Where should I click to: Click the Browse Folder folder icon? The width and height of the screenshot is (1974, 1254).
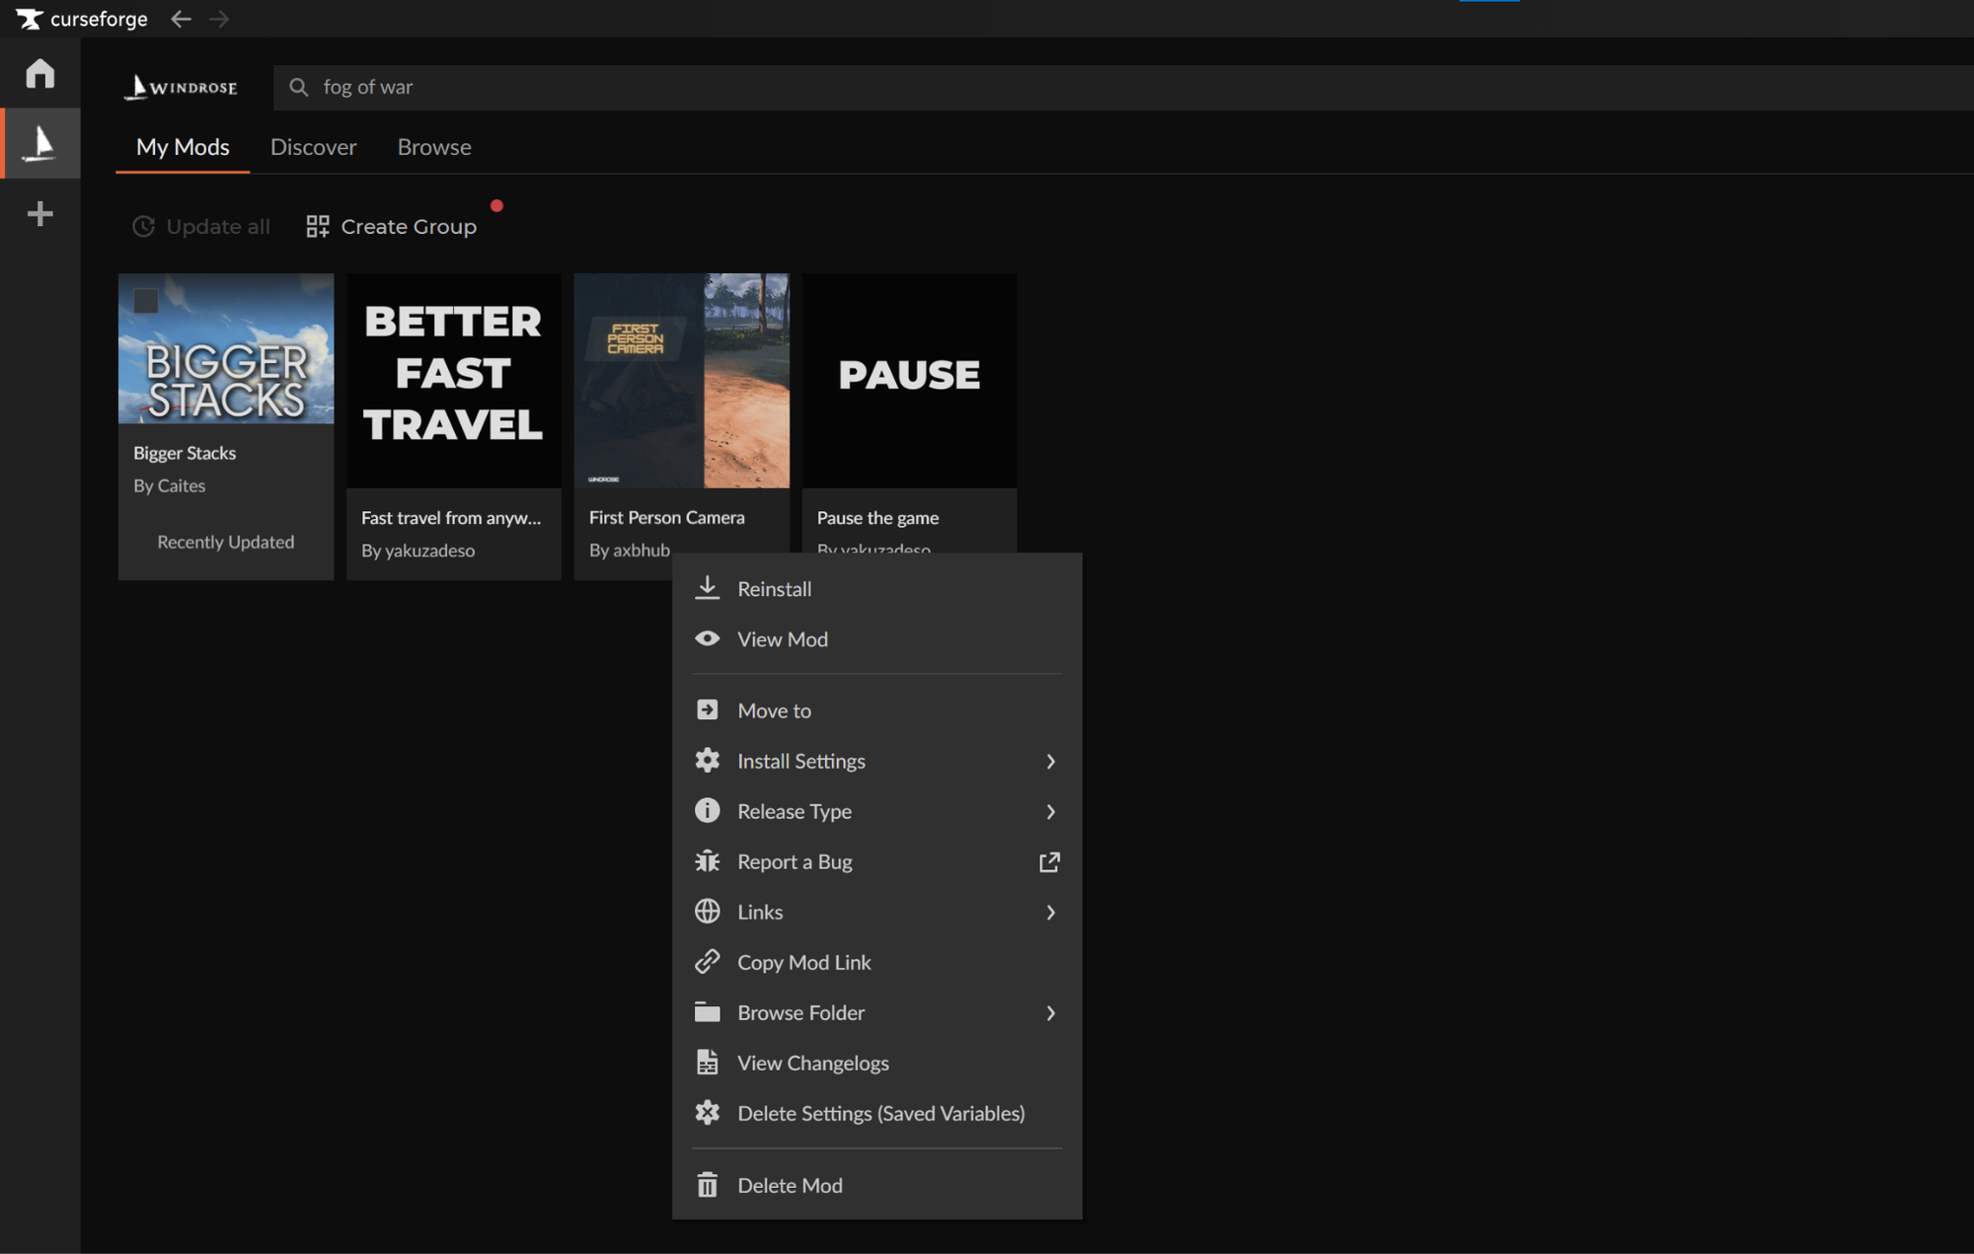(x=707, y=1011)
